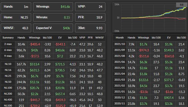Select the NL10 stake row label
This screenshot has height=107, width=188.
pyautogui.click(x=8, y=64)
